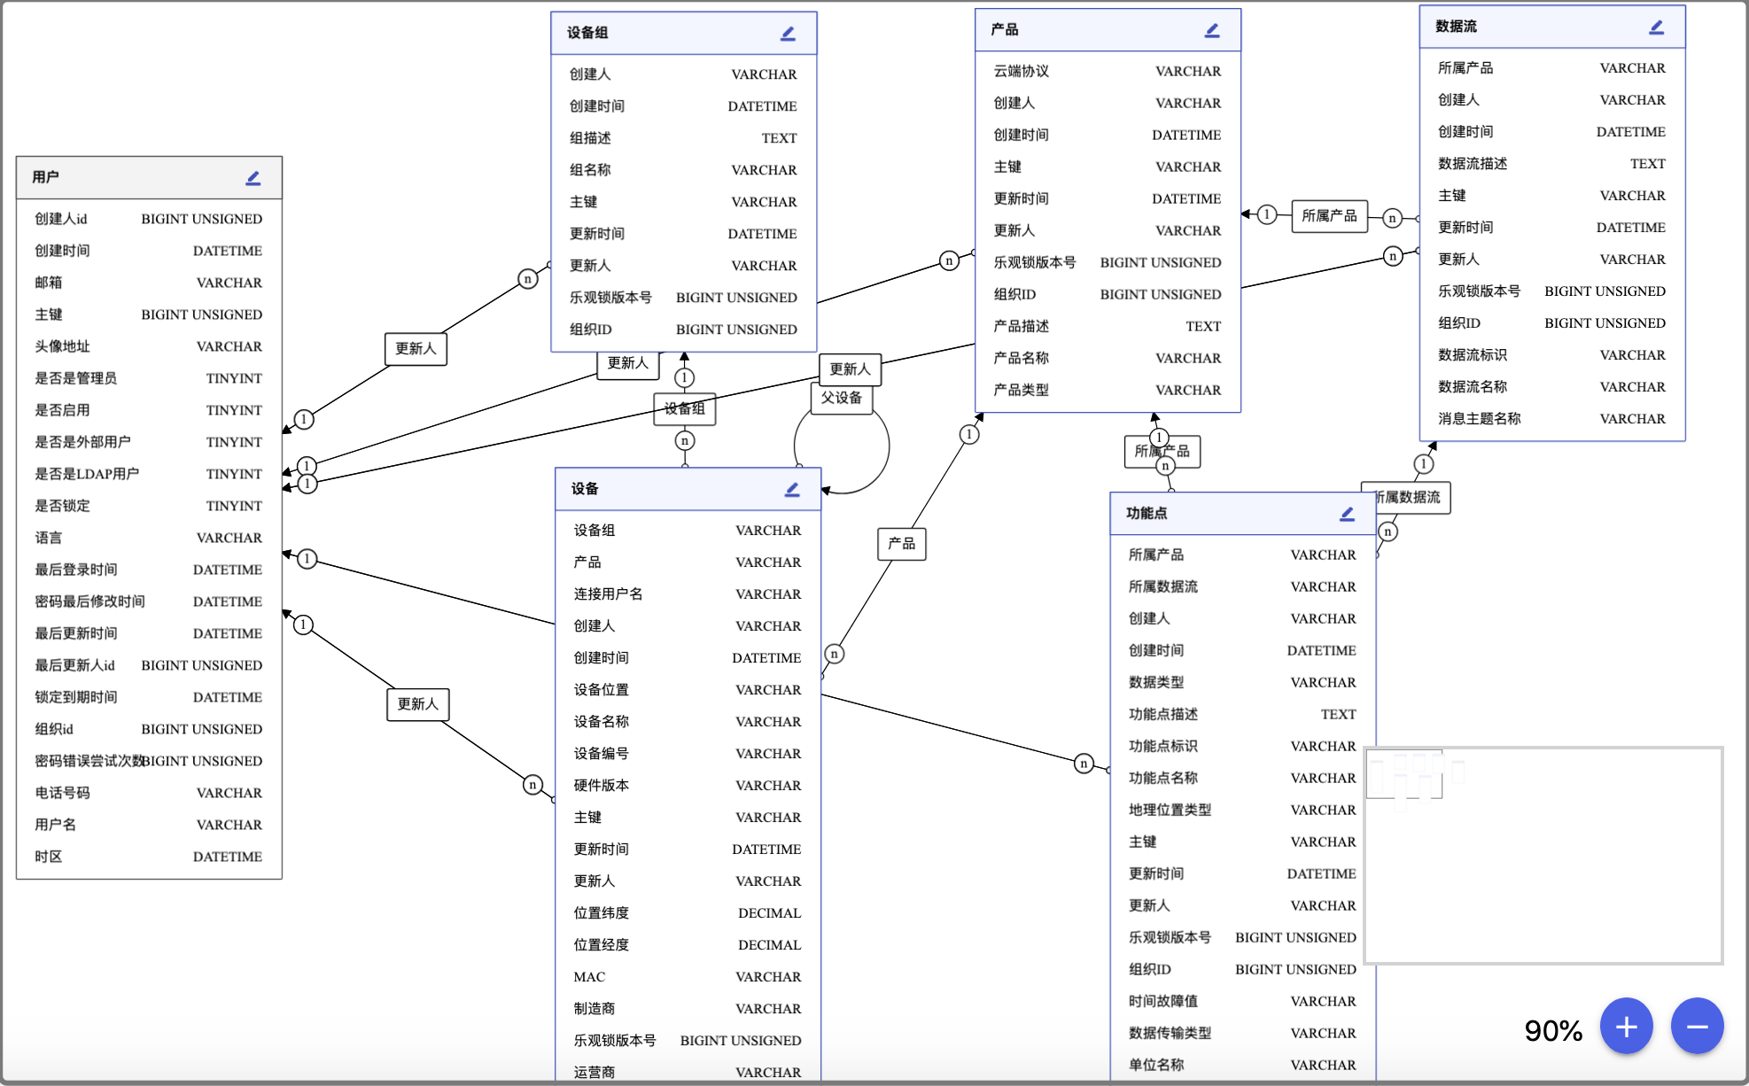Click the 90% zoom level text
Image resolution: width=1749 pixels, height=1086 pixels.
click(x=1552, y=1030)
